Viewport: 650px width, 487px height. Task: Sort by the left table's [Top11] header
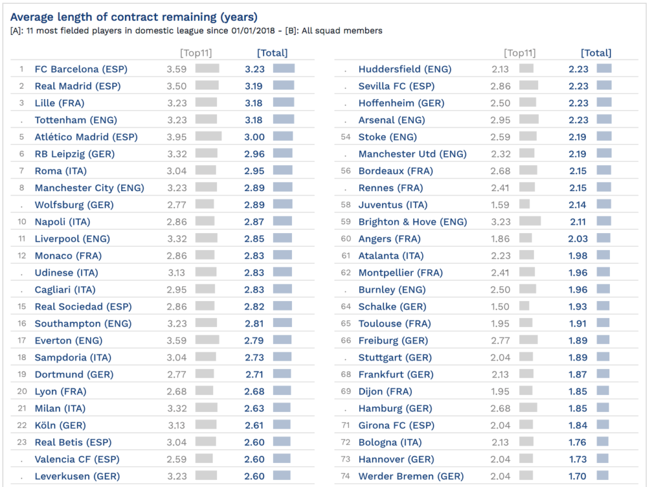(x=196, y=53)
